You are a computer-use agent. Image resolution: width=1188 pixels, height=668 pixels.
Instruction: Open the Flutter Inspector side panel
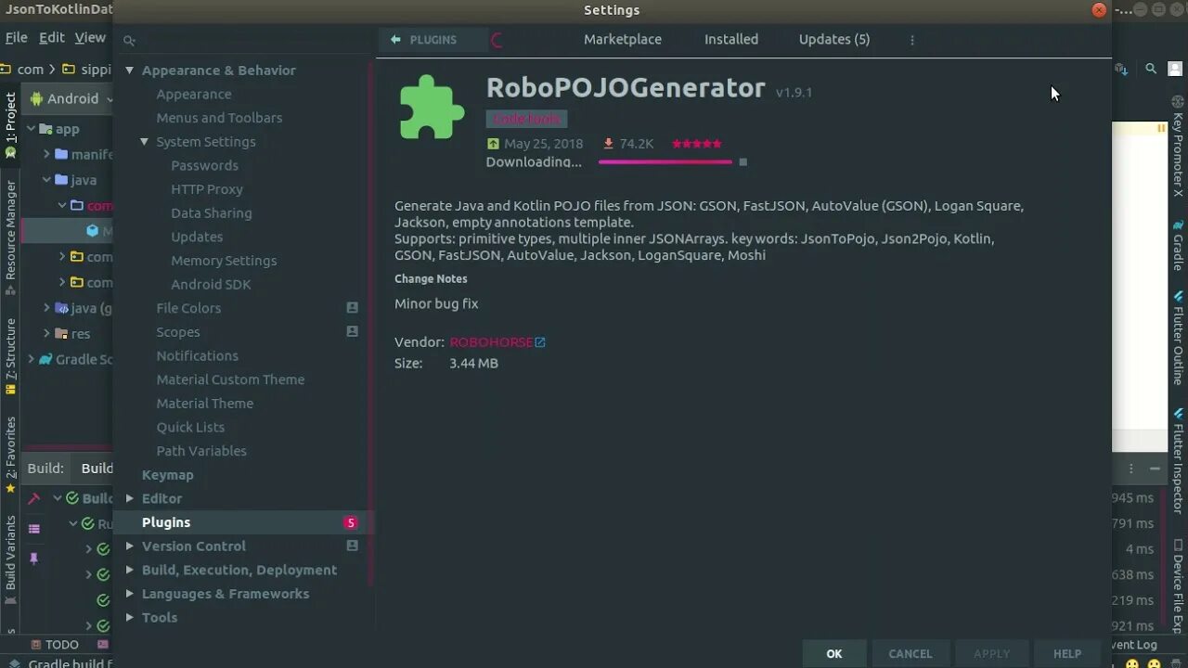(x=1178, y=461)
